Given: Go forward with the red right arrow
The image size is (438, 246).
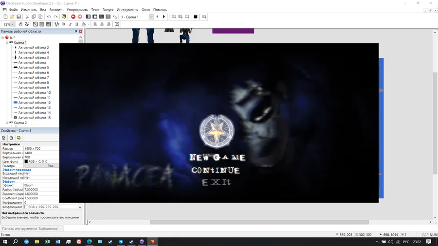Looking at the screenshot, I should tap(80, 17).
